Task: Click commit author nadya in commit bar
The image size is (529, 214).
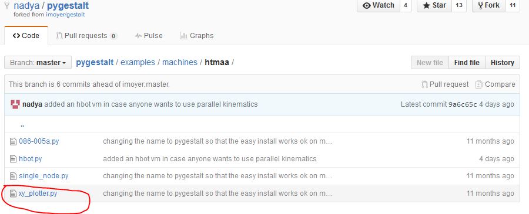Action: pos(32,104)
